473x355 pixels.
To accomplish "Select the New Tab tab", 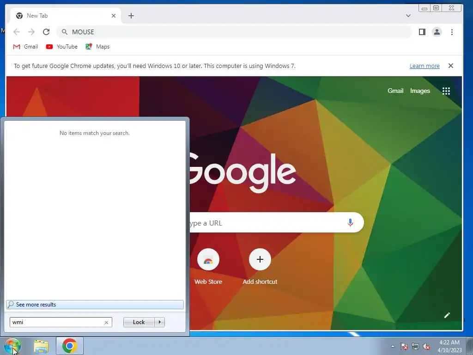I will (66, 16).
